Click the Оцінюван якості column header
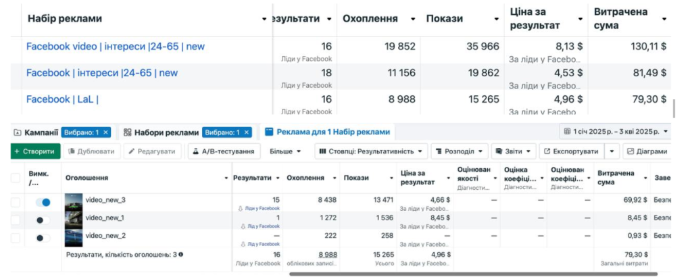Image resolution: width=692 pixels, height=277 pixels. 474,174
